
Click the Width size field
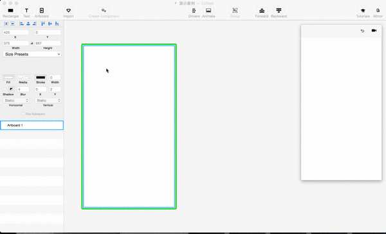(16, 43)
